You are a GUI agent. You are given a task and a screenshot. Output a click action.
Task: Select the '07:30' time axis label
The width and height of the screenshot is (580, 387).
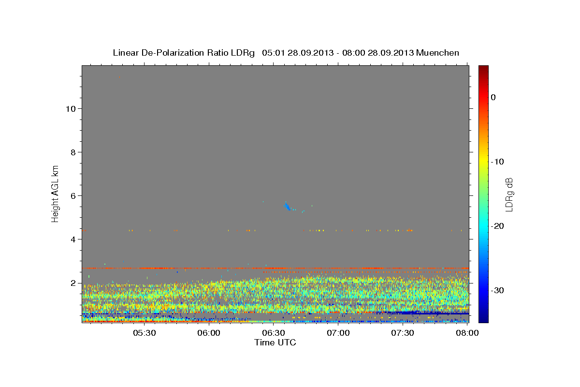pos(403,333)
